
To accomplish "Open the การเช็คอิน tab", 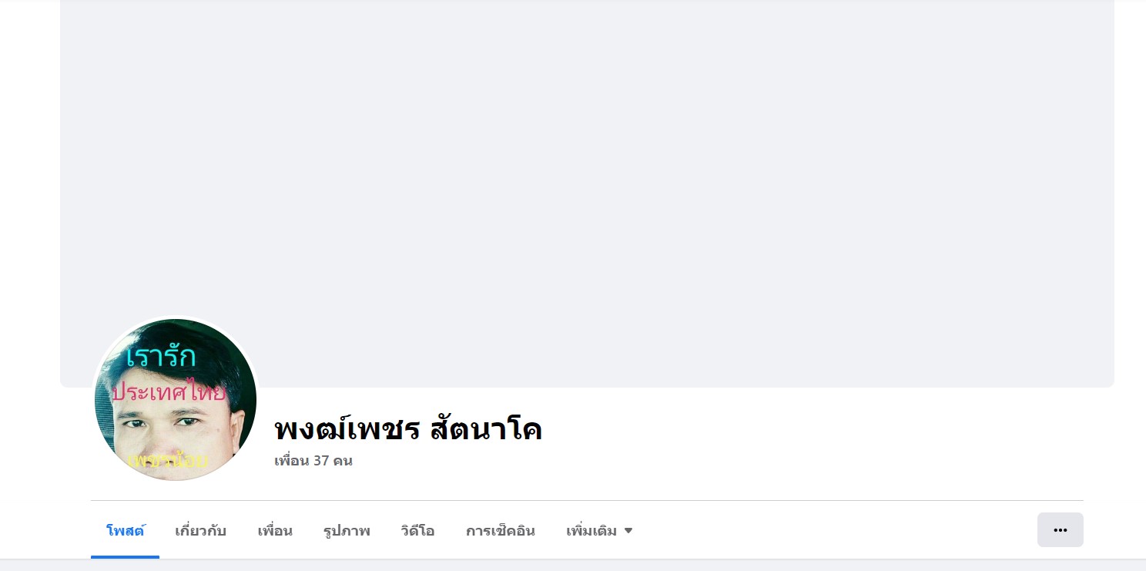I will tap(501, 531).
